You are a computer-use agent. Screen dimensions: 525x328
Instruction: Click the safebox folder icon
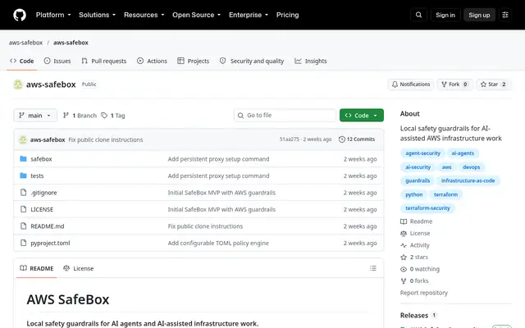point(23,158)
